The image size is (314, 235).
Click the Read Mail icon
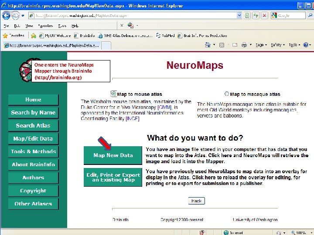(235, 45)
